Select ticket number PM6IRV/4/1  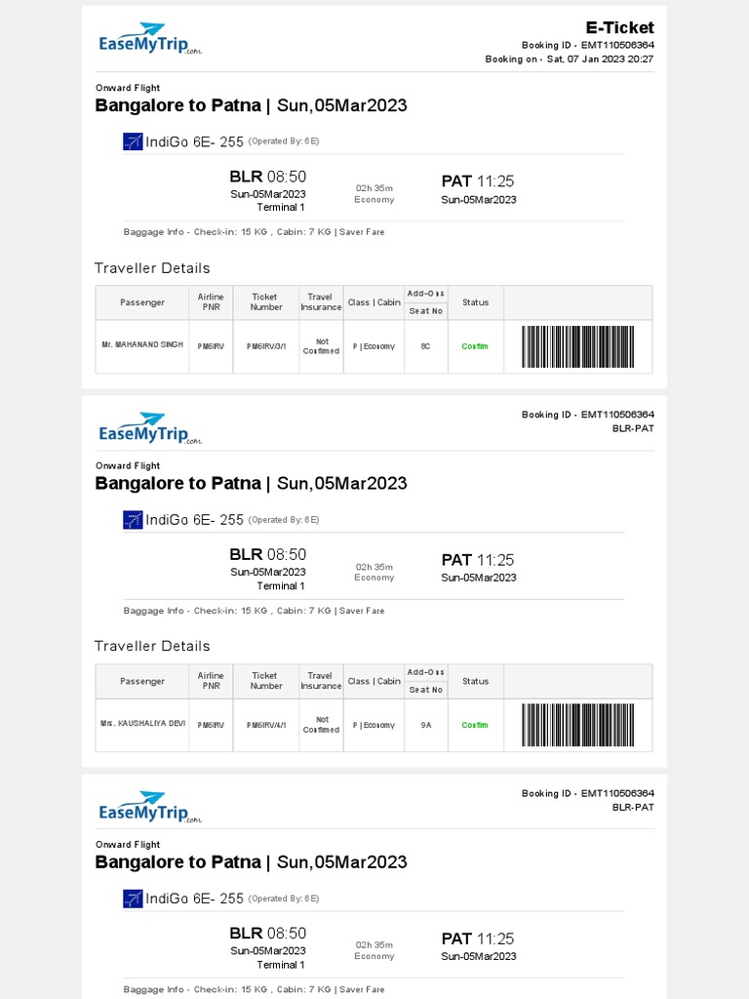coord(266,725)
